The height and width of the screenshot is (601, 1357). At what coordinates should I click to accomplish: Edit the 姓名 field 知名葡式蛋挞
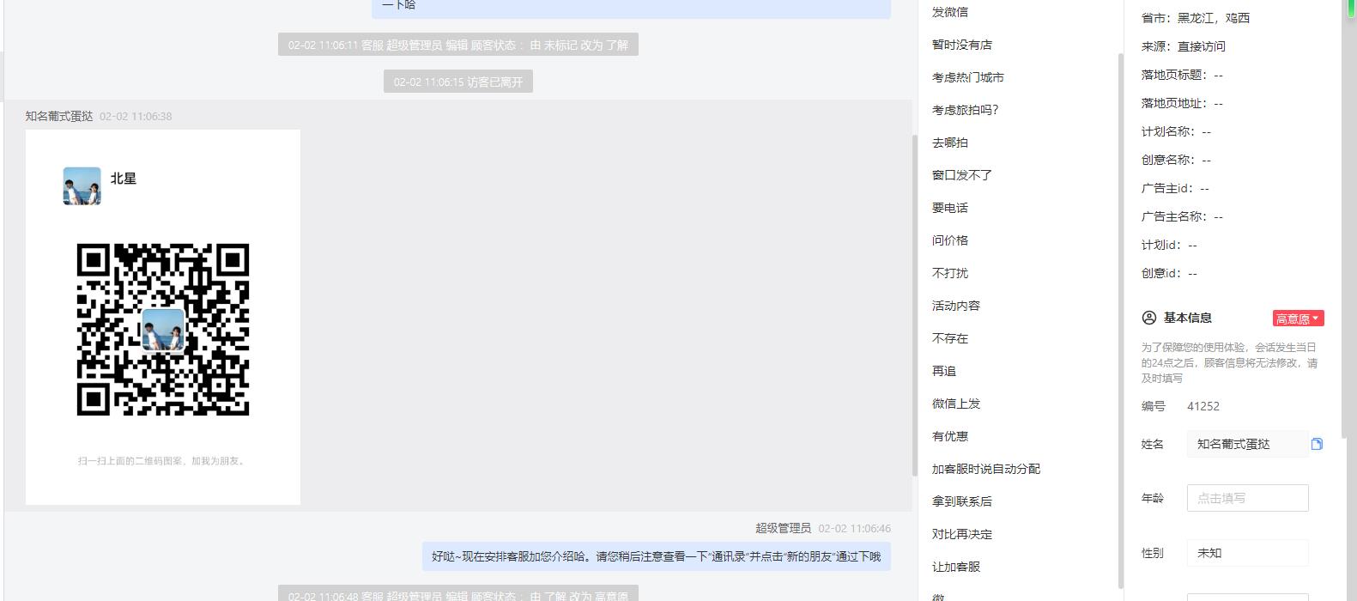coord(1247,444)
